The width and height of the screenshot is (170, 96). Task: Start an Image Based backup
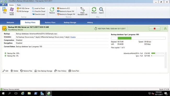[12, 11]
